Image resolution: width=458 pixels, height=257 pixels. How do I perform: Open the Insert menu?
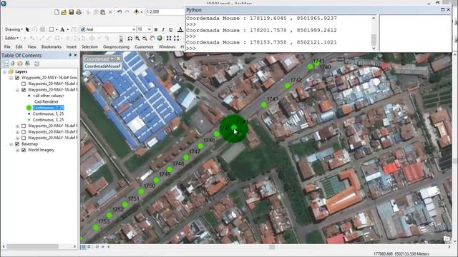click(72, 46)
